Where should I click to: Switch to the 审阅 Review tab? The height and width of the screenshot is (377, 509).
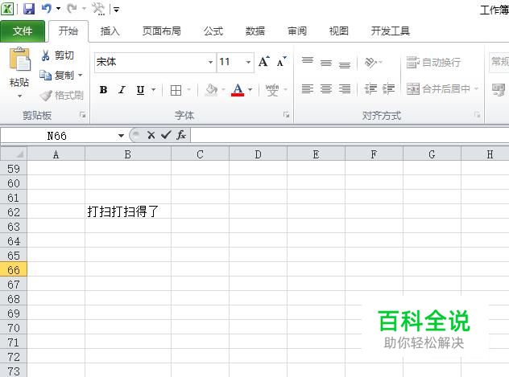[297, 31]
